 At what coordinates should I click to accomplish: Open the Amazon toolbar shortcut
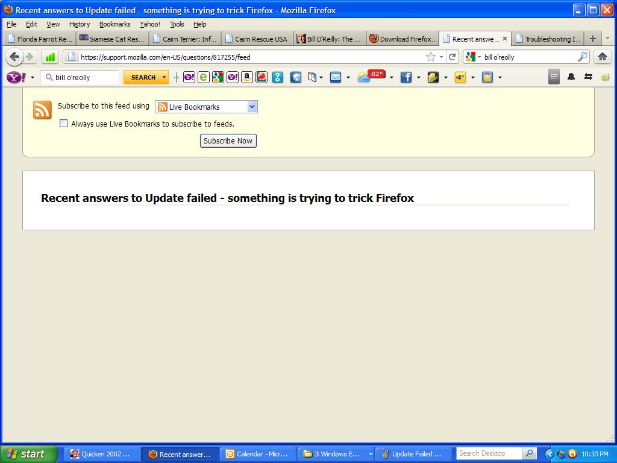coord(247,78)
